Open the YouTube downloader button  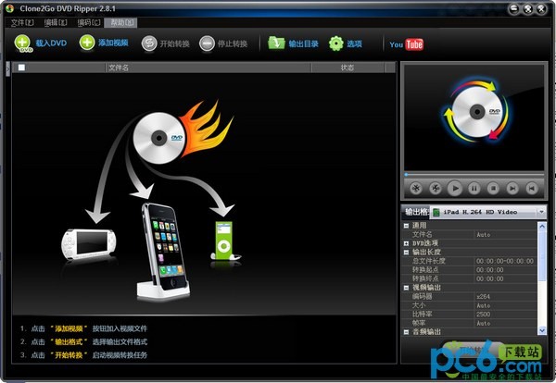407,44
